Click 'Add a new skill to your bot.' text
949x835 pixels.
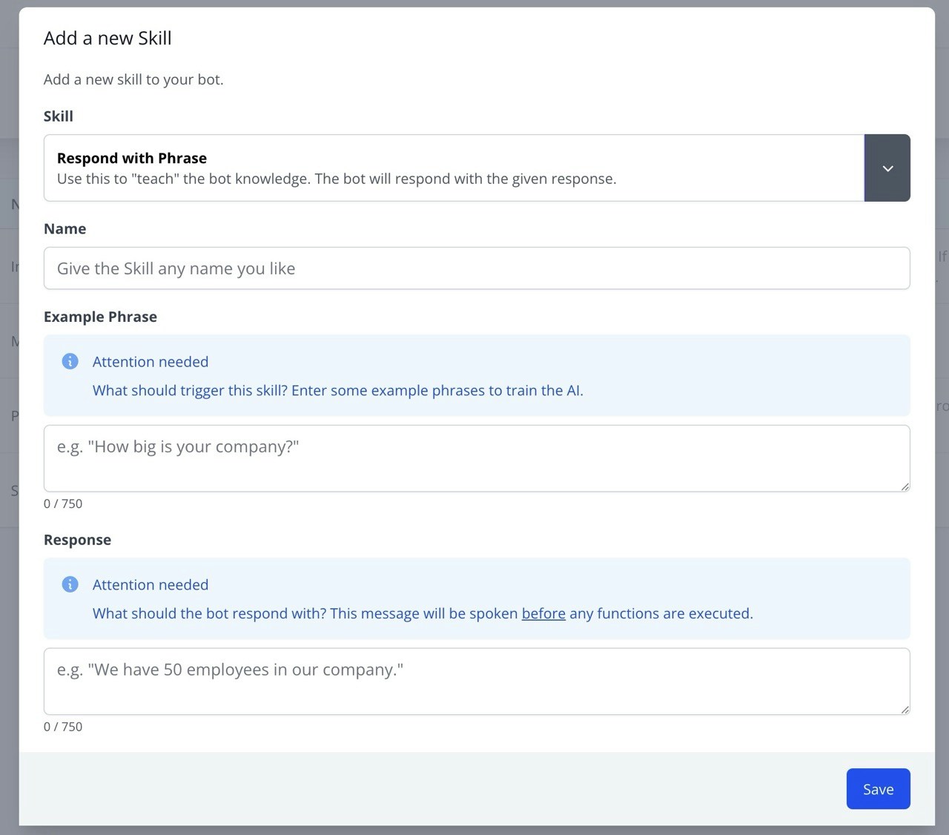click(x=133, y=79)
